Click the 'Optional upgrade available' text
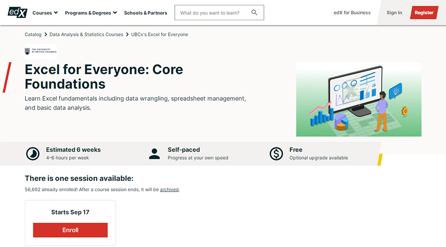The height and width of the screenshot is (247, 446). [x=319, y=157]
